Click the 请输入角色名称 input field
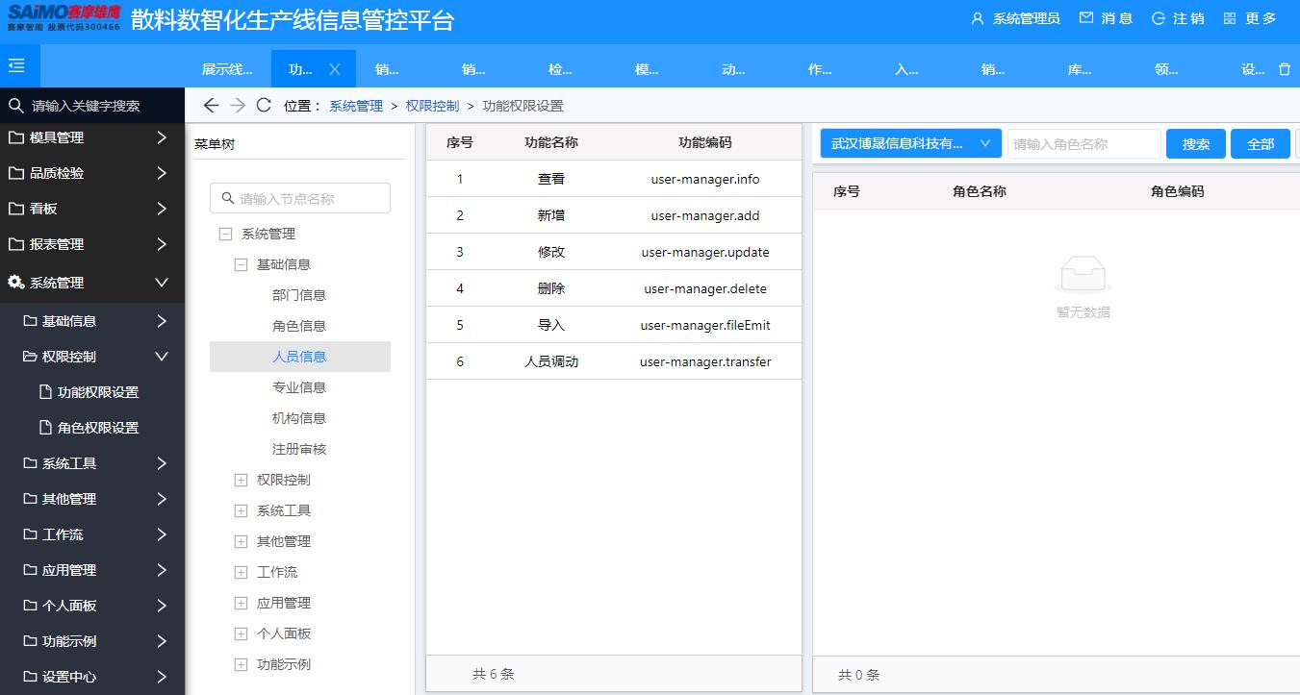Viewport: 1300px width, 695px height. pyautogui.click(x=1083, y=141)
